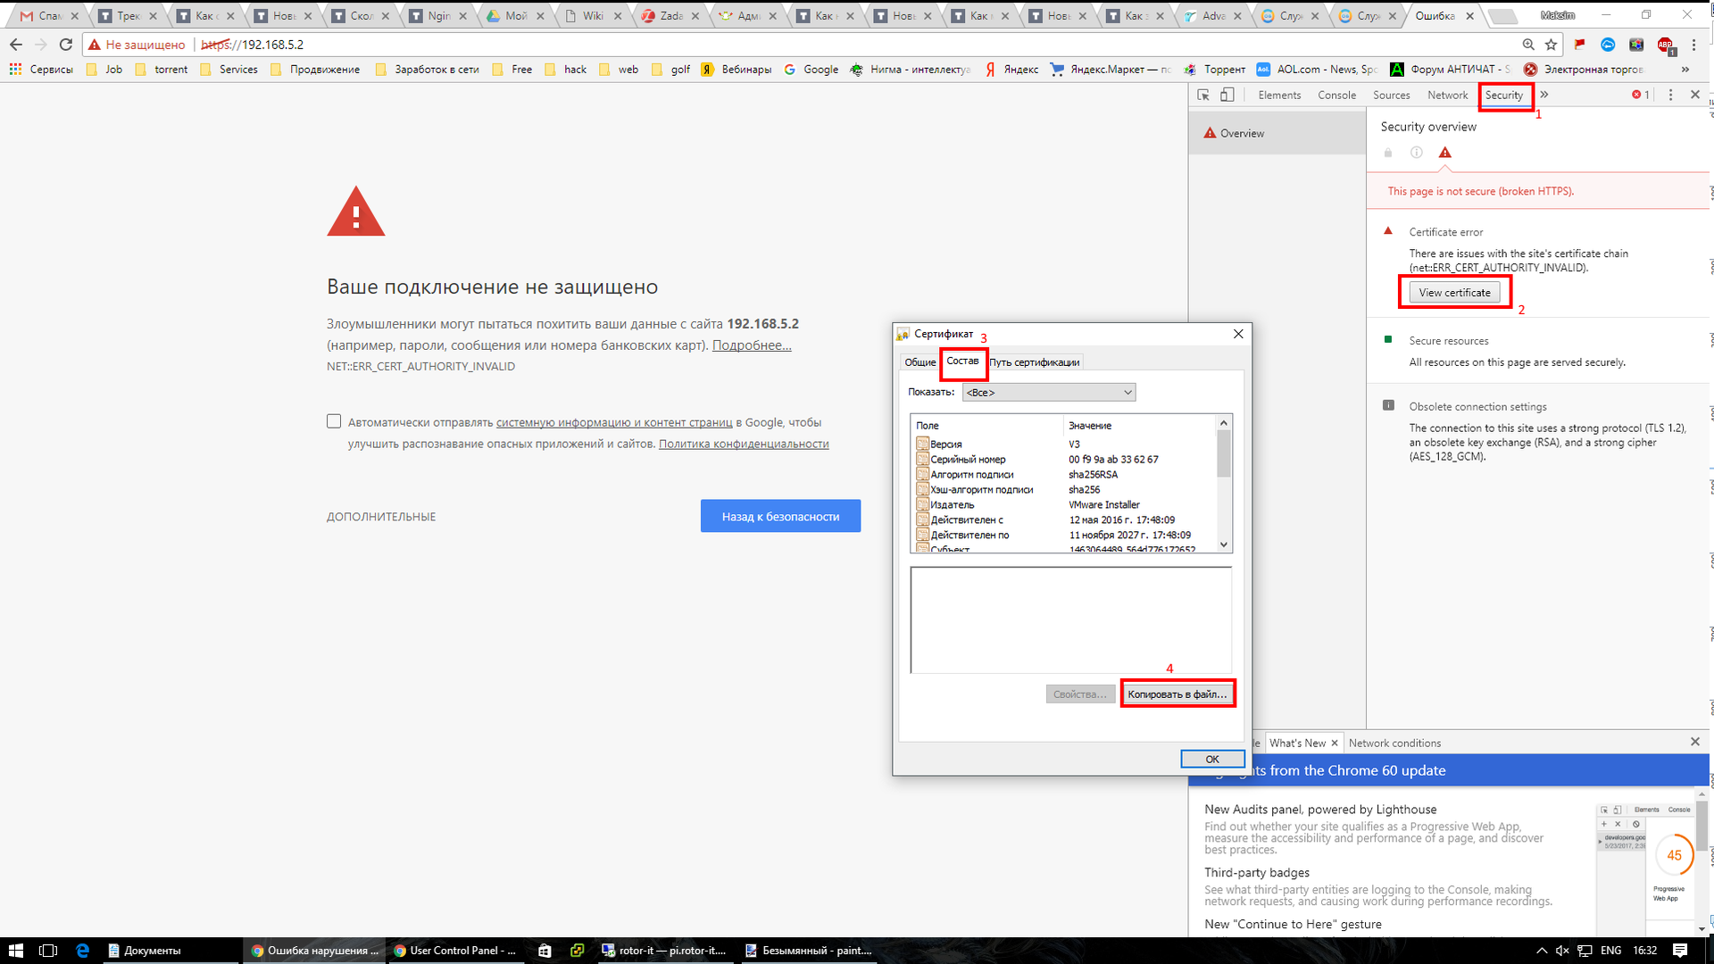
Task: Toggle DevTools device toolbar icon
Action: pos(1227,95)
